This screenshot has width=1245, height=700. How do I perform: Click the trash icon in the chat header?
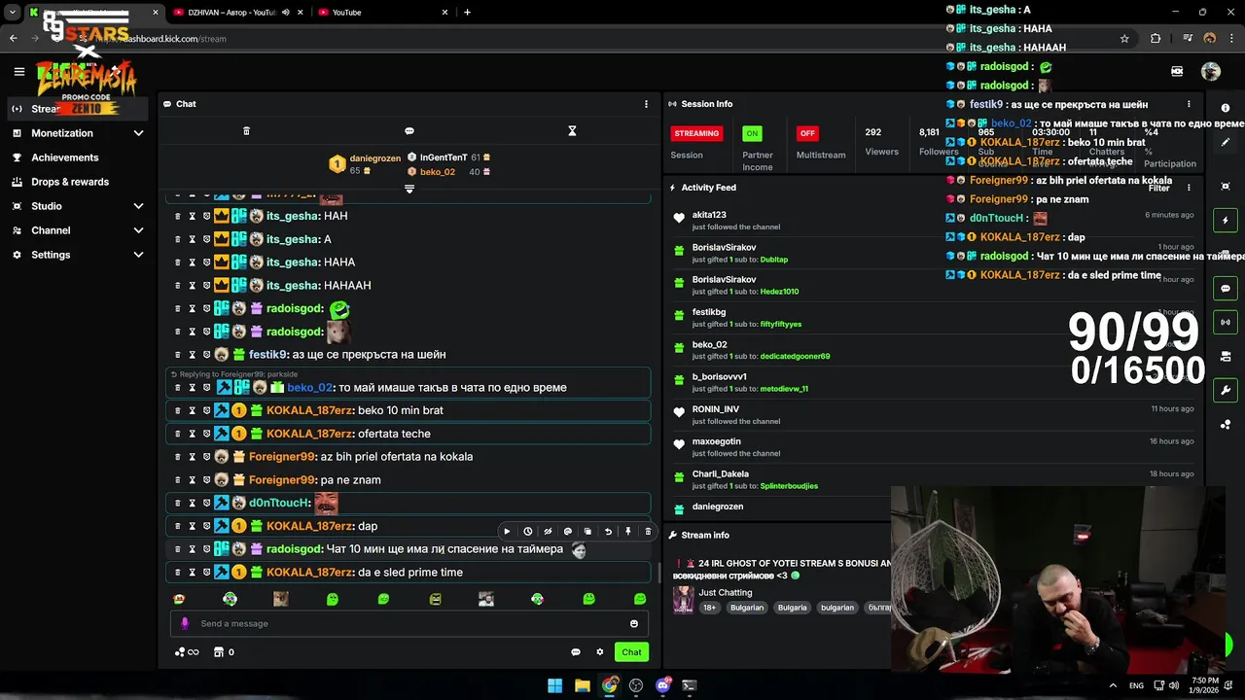pos(246,131)
